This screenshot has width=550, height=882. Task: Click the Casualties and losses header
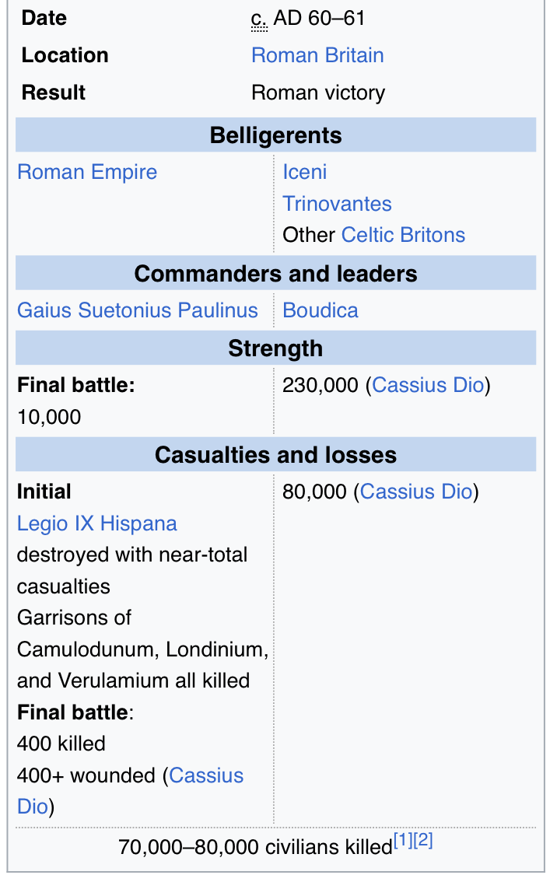[275, 454]
